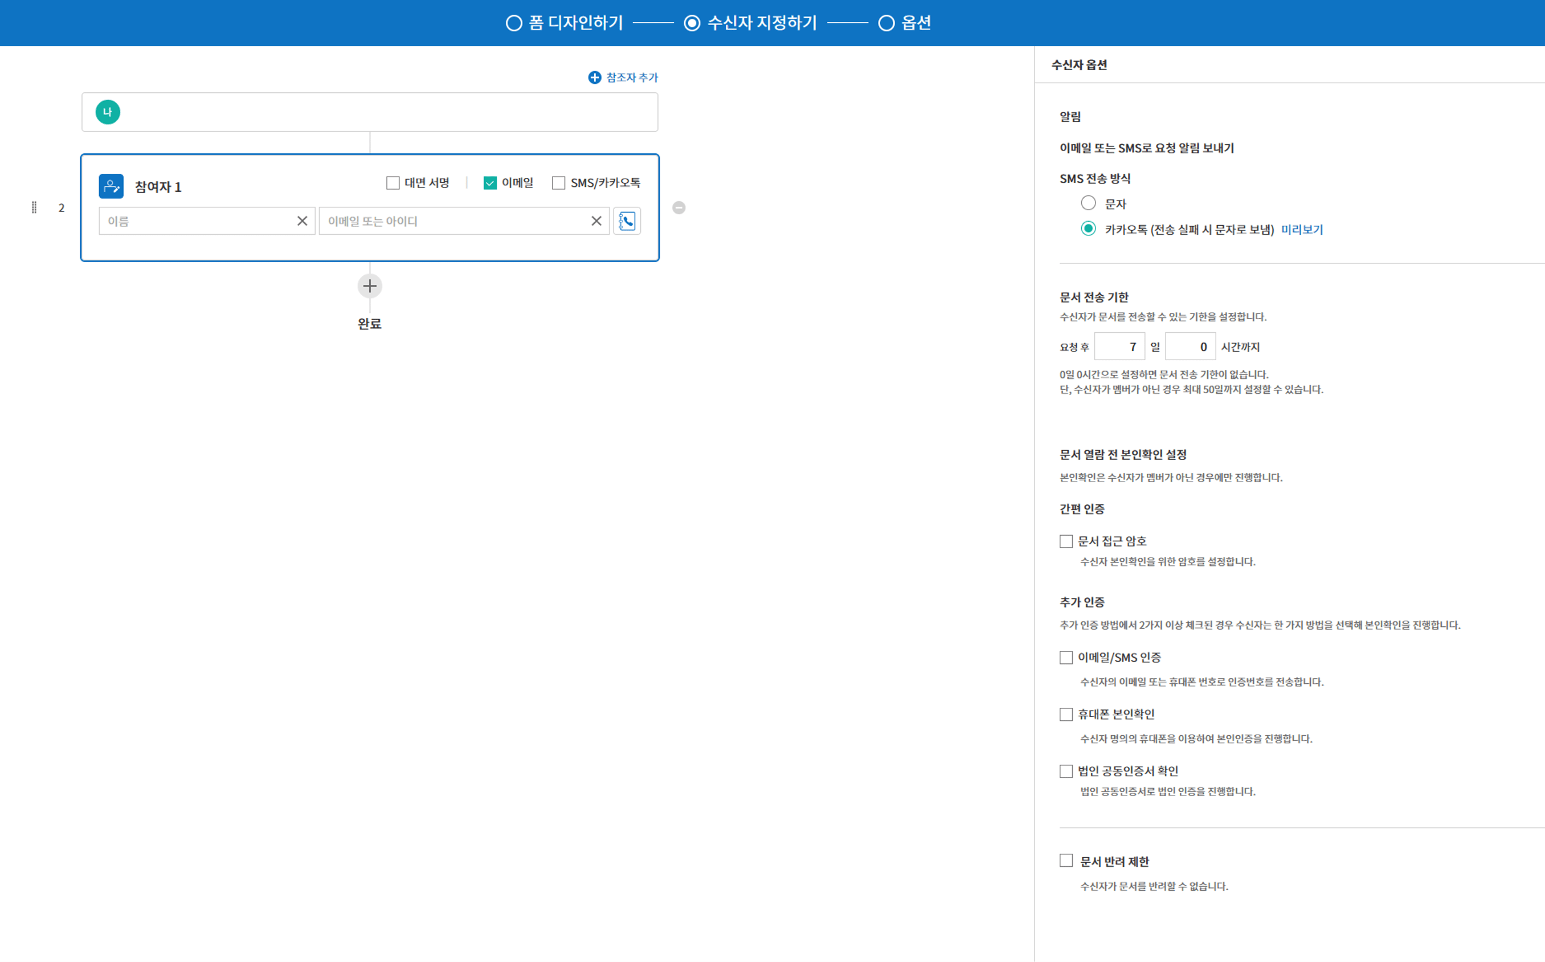Uncheck the 이메일 checkbox
Viewport: 1545px width, 962px height.
pyautogui.click(x=489, y=184)
